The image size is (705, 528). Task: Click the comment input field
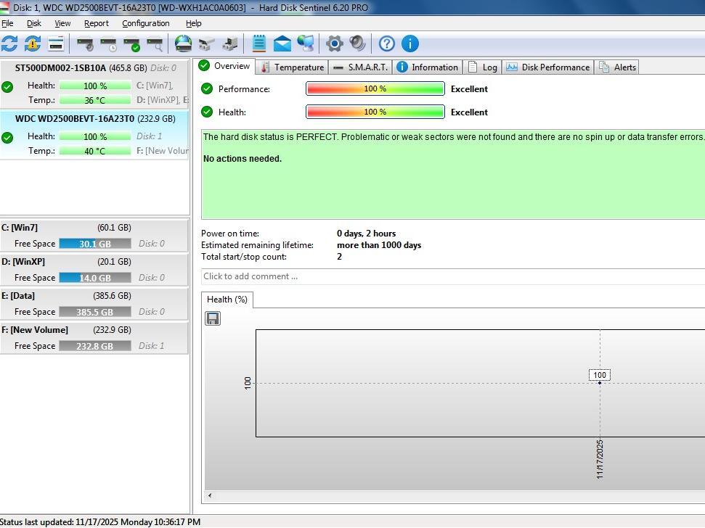tap(450, 276)
